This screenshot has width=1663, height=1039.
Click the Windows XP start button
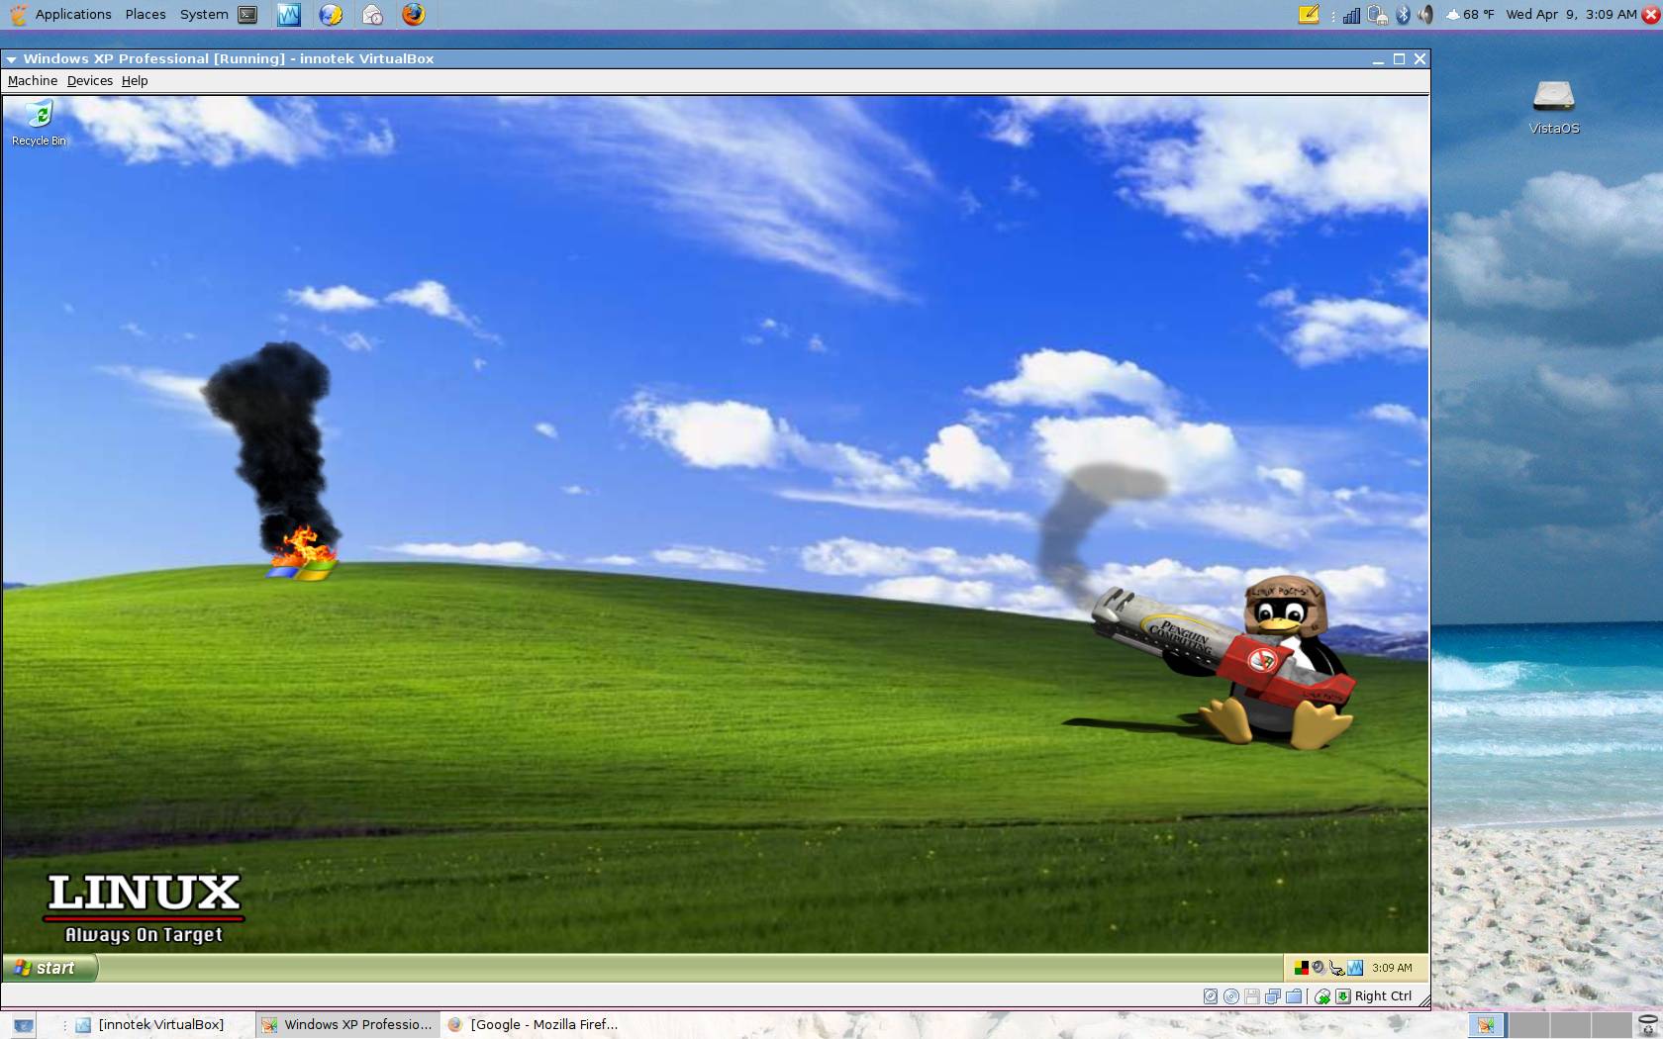(49, 968)
